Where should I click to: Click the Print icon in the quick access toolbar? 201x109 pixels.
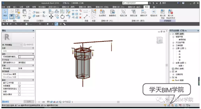[x=26, y=24]
